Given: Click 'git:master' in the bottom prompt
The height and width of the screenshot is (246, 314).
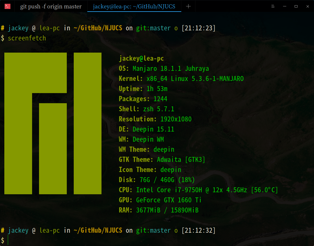Looking at the screenshot, I should [154, 230].
